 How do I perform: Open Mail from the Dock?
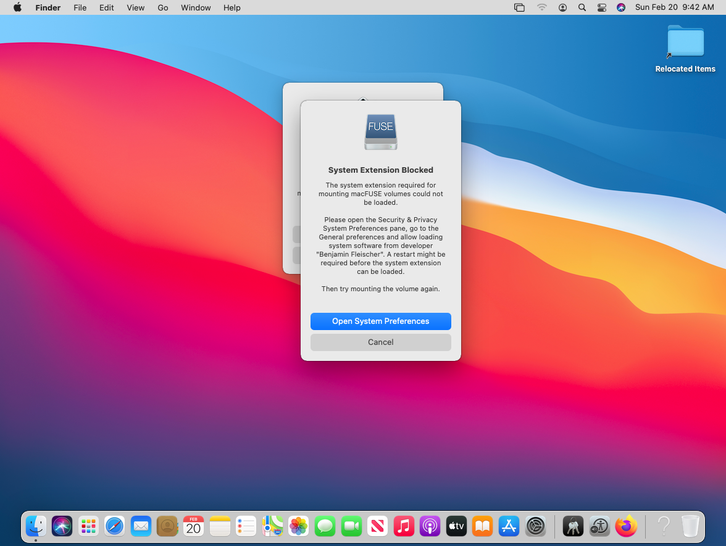point(141,526)
